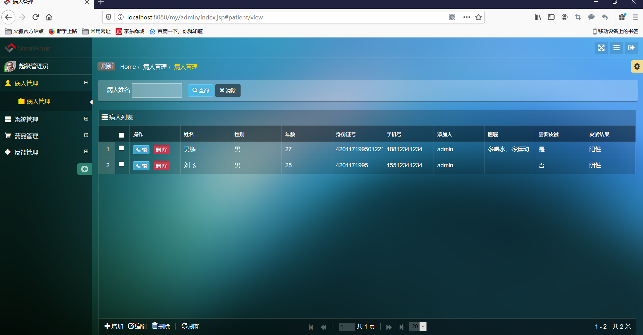This screenshot has height=335, width=643.
Task: Click 增加 to add a new patient
Action: 113,326
